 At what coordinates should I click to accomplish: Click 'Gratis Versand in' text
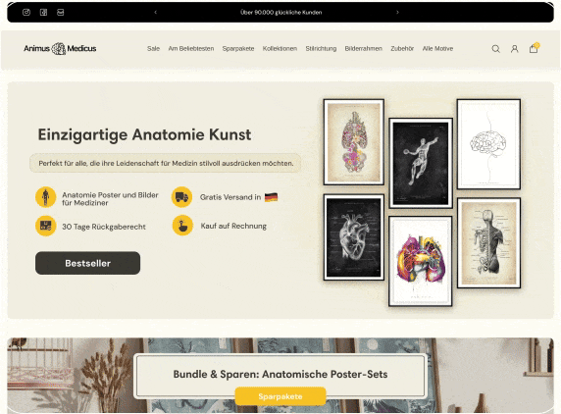230,197
